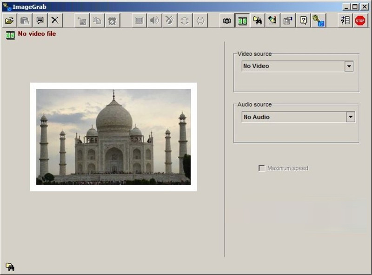
Task: Click the 'Video source' group label
Action: (x=254, y=54)
